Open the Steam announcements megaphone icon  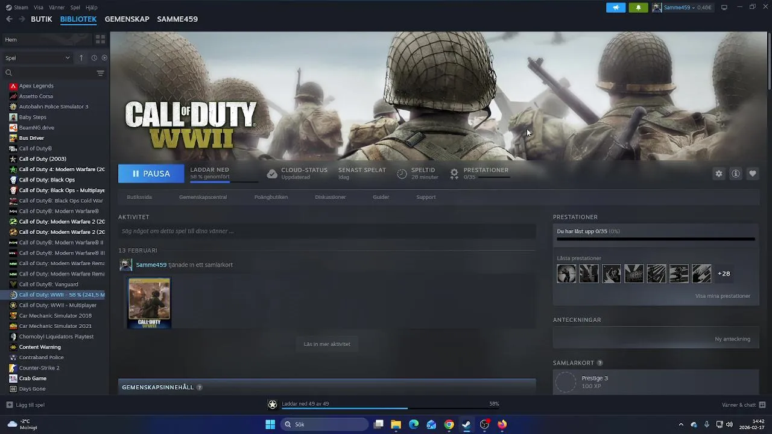pos(616,7)
